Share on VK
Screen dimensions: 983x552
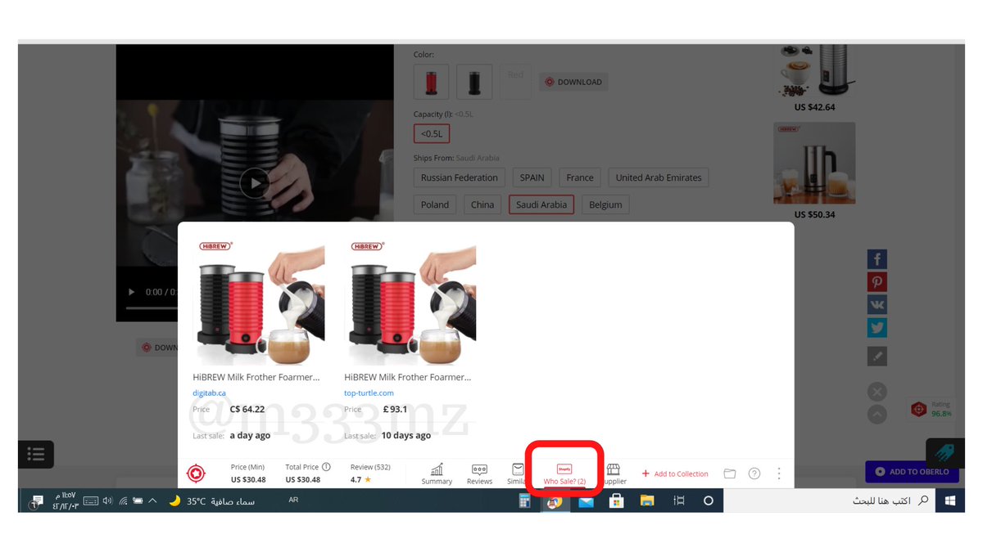pyautogui.click(x=877, y=305)
